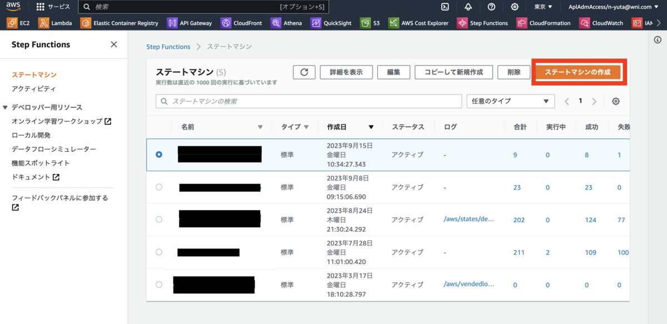Image resolution: width=667 pixels, height=324 pixels.
Task: Open フィードバックパネルに参加する link
Action: pyautogui.click(x=60, y=202)
